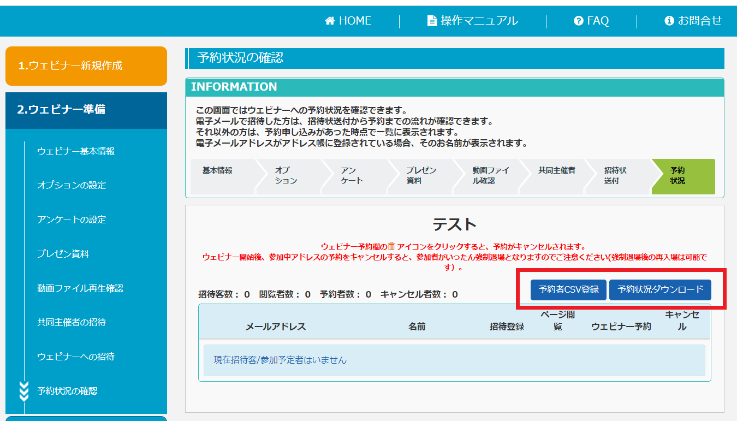Click the 招待客数: 0 counter

[224, 294]
